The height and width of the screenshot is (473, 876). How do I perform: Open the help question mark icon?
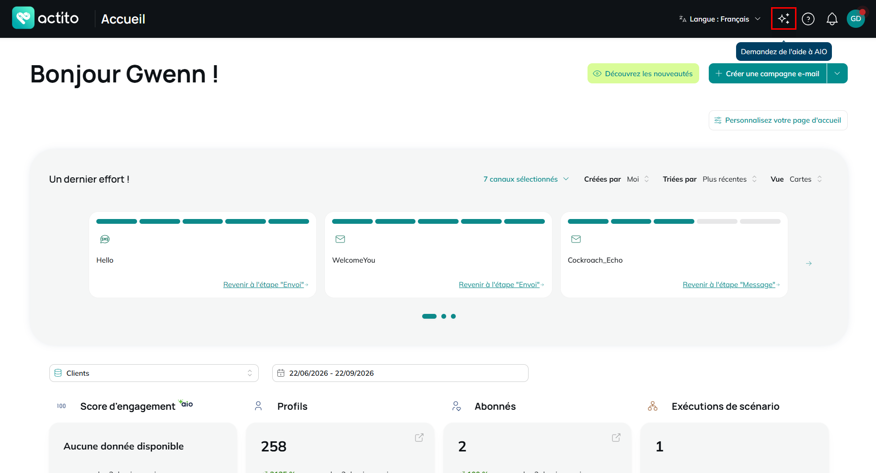click(x=808, y=19)
